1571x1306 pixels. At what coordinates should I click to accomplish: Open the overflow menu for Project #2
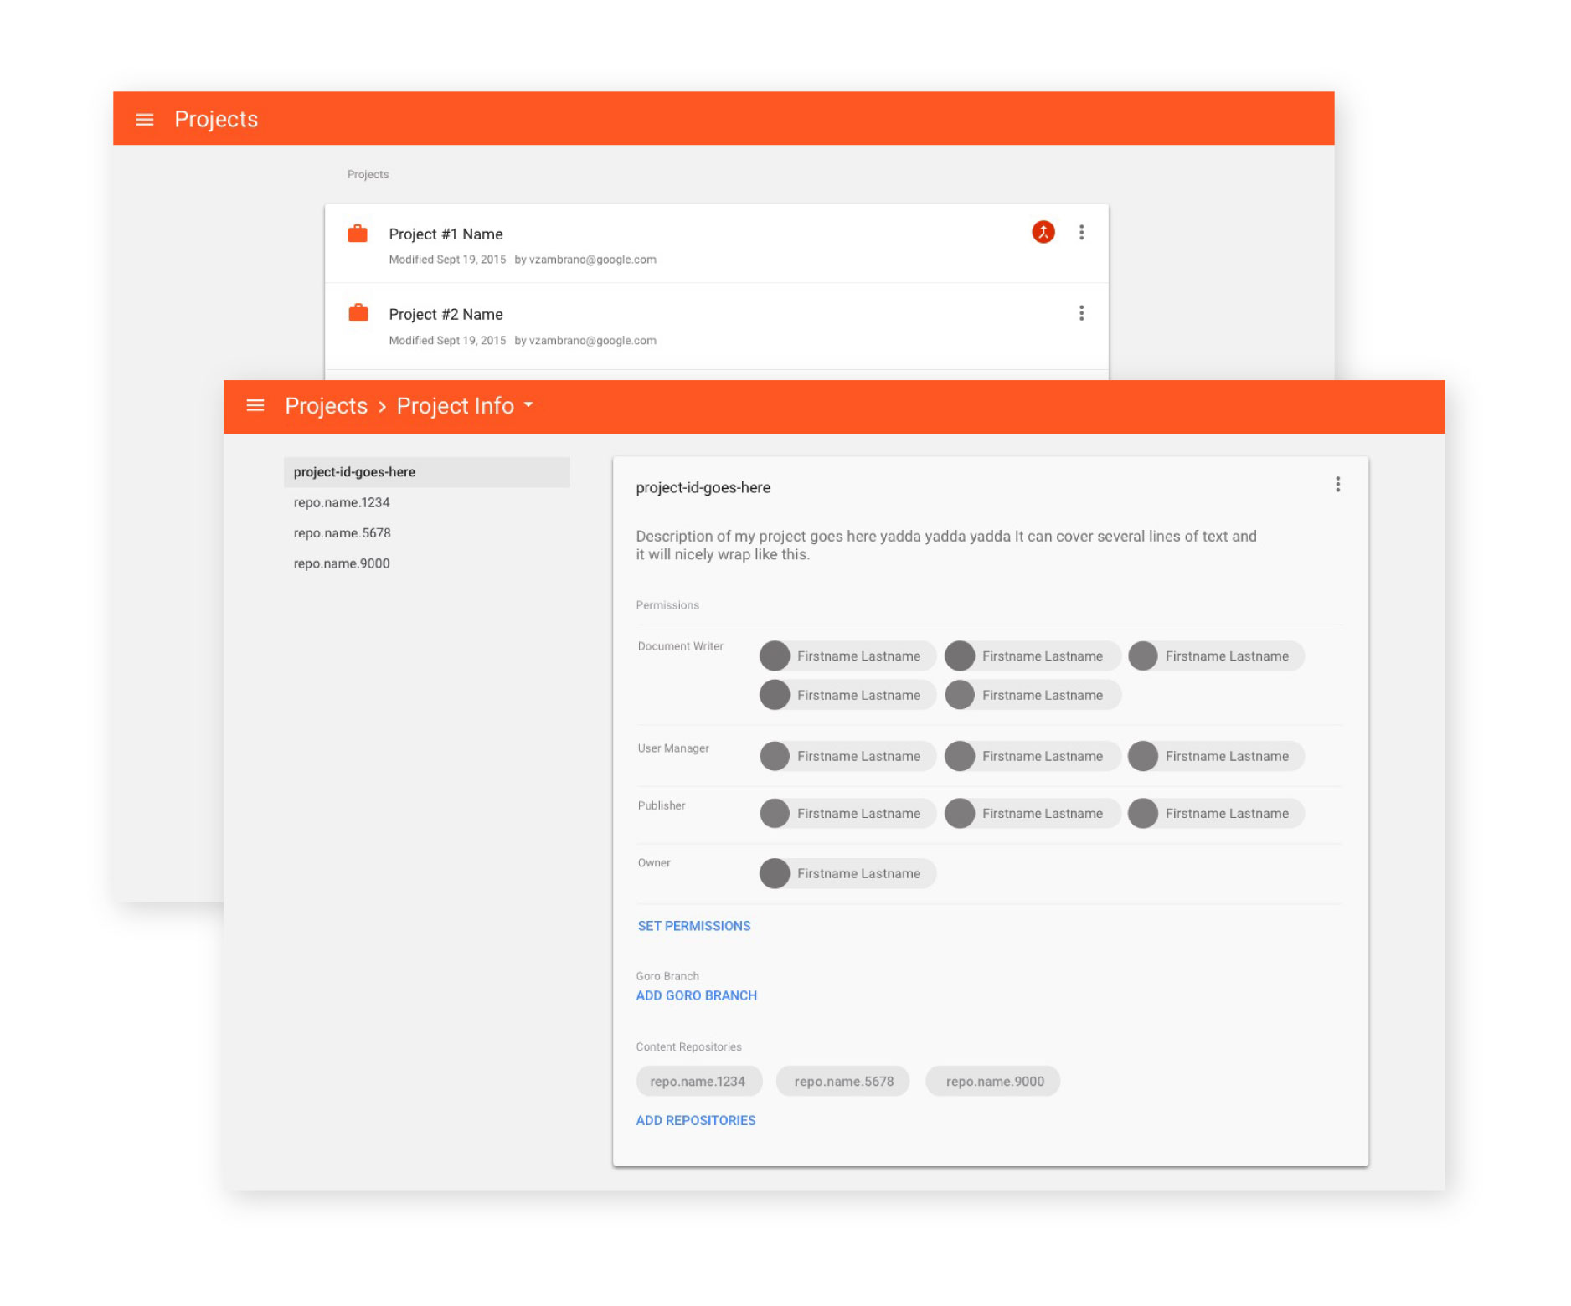click(x=1082, y=313)
